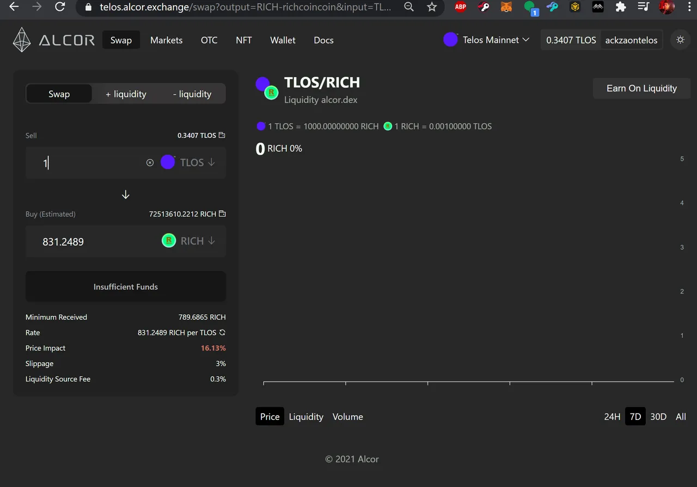Reload the page with the refresh button
The height and width of the screenshot is (487, 697).
(x=60, y=7)
